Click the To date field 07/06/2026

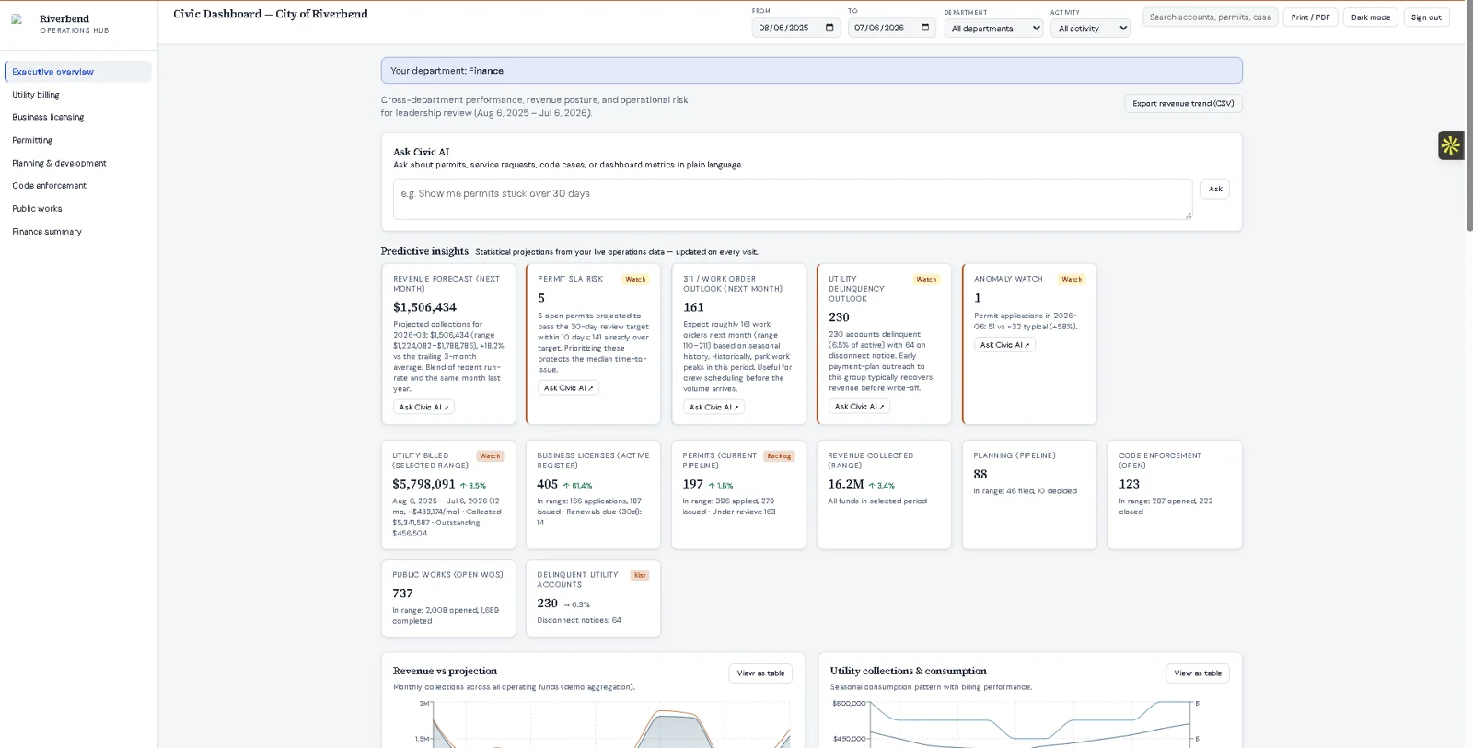pos(891,29)
